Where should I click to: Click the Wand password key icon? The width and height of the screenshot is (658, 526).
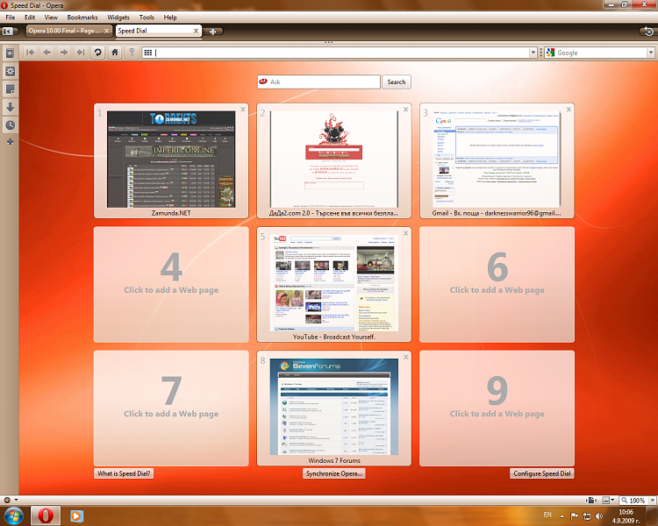[132, 53]
